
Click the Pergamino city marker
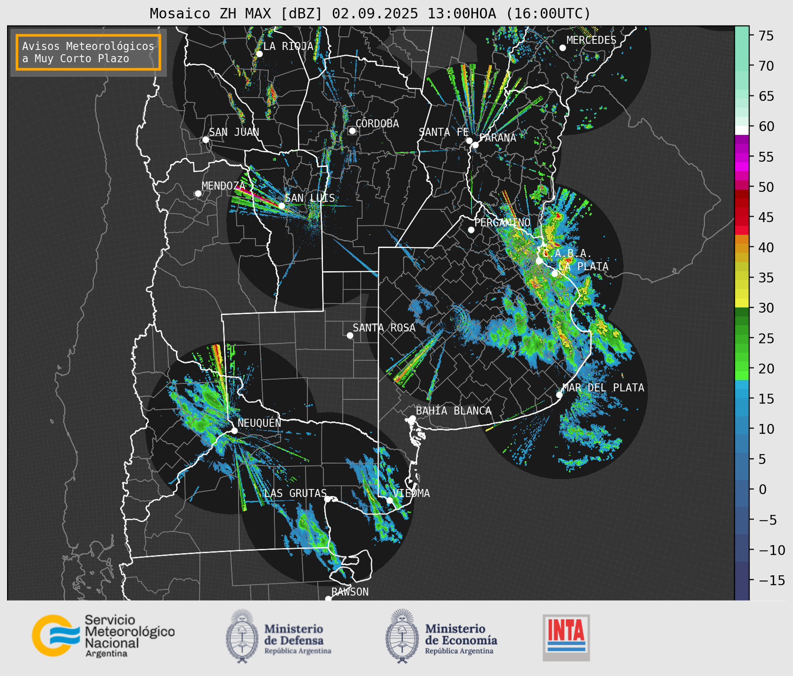tap(471, 230)
